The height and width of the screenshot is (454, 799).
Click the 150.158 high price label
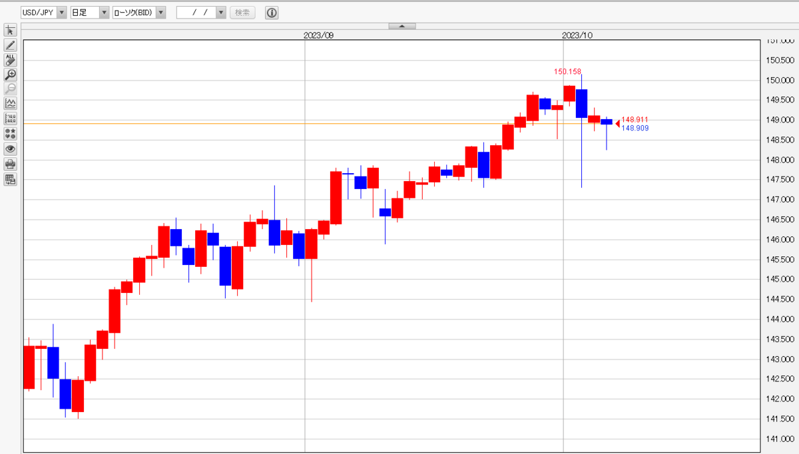568,71
